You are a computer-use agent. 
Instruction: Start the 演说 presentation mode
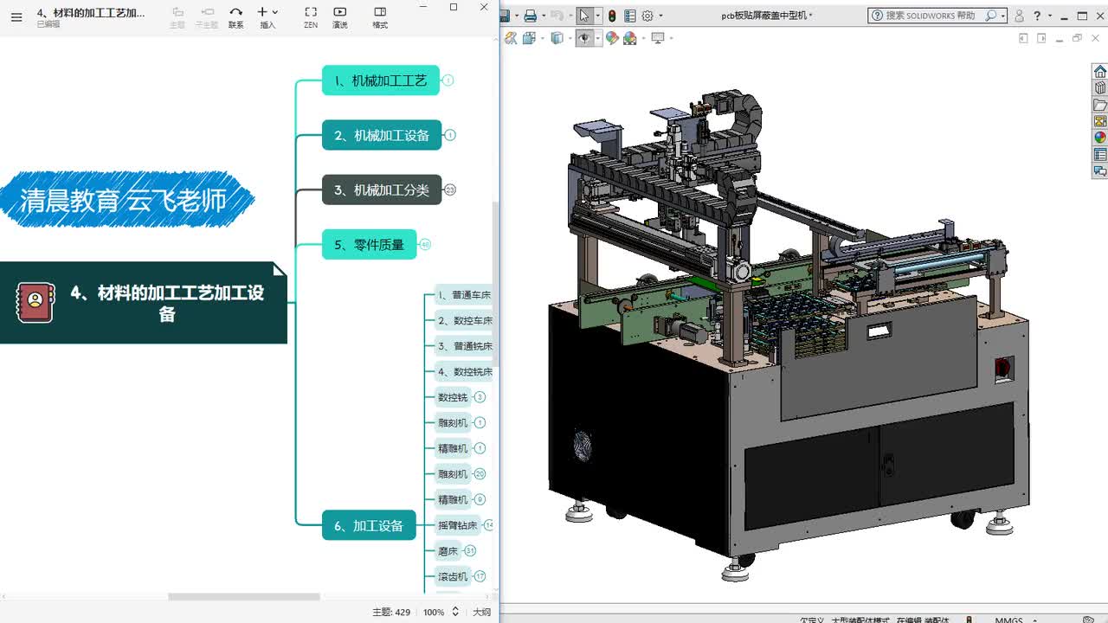(x=340, y=16)
